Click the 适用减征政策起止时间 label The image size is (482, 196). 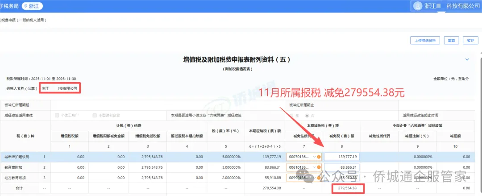pos(420,115)
